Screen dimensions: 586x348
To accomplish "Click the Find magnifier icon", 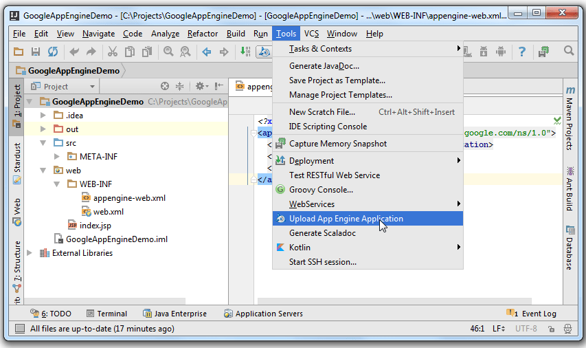I will [x=168, y=52].
